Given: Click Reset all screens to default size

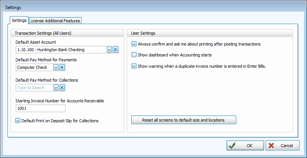Looking at the screenshot, I should [183, 120].
